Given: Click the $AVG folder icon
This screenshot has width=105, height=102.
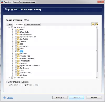Looking at the screenshot, I should [18, 30].
